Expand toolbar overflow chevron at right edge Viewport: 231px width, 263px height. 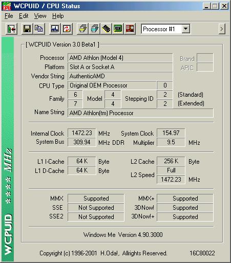(222, 29)
